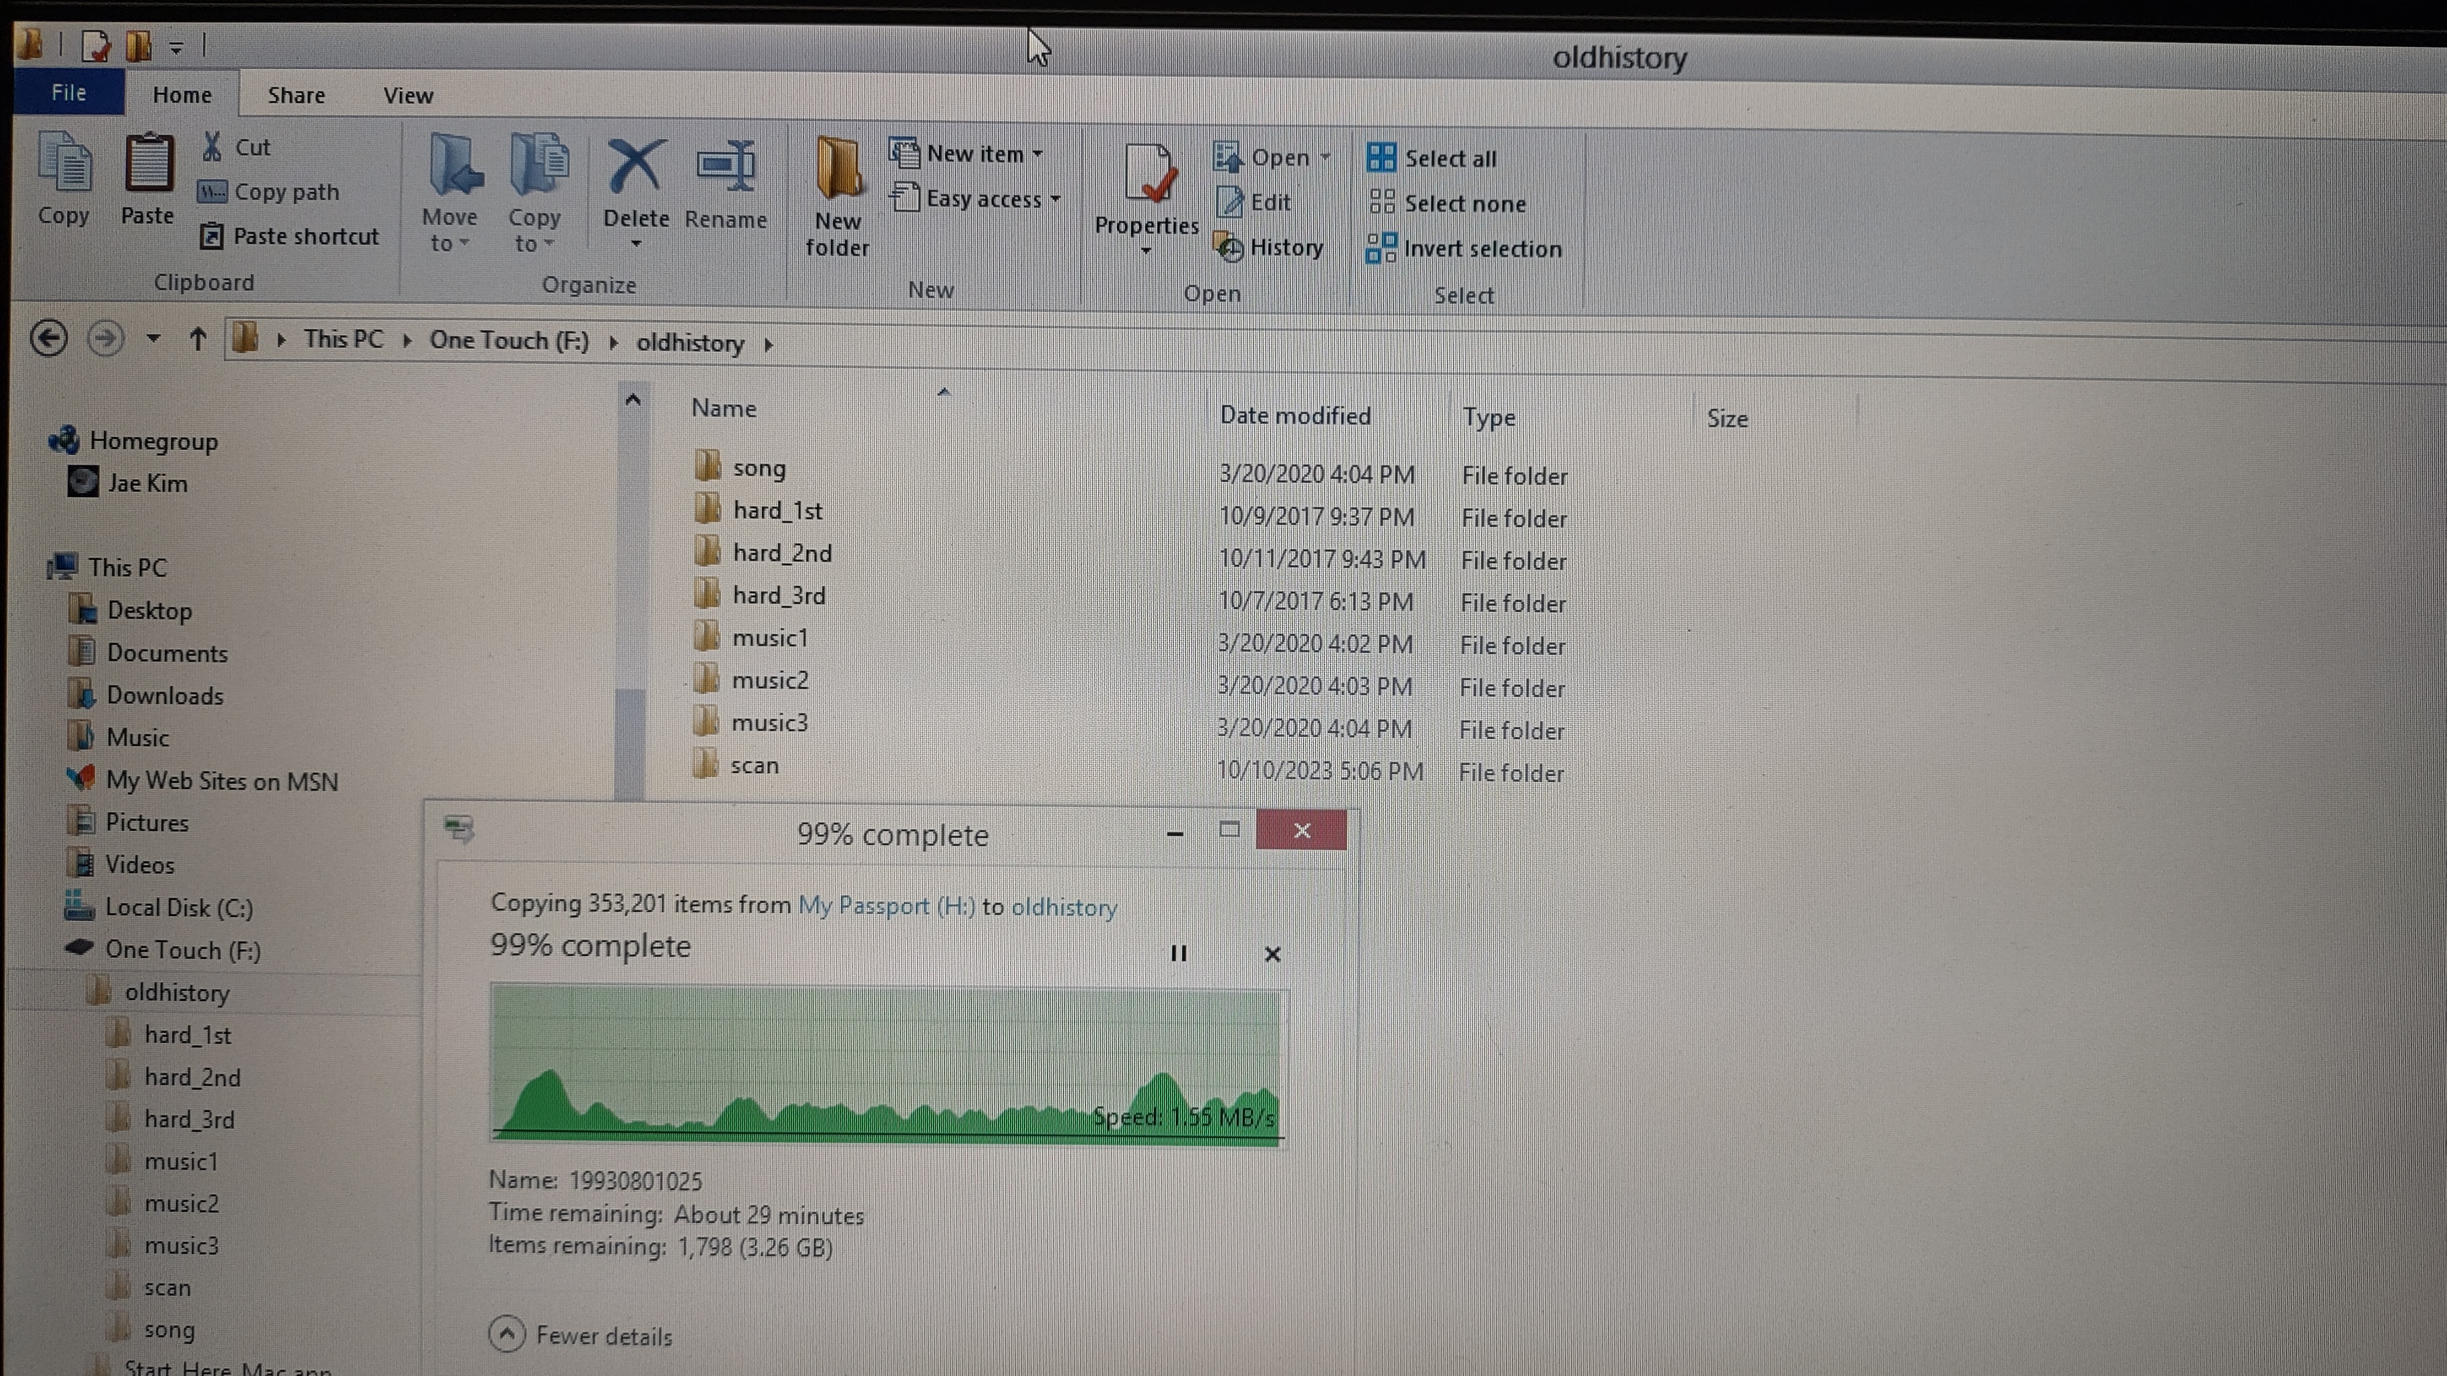Open the recent locations dropdown arrow

tap(153, 339)
